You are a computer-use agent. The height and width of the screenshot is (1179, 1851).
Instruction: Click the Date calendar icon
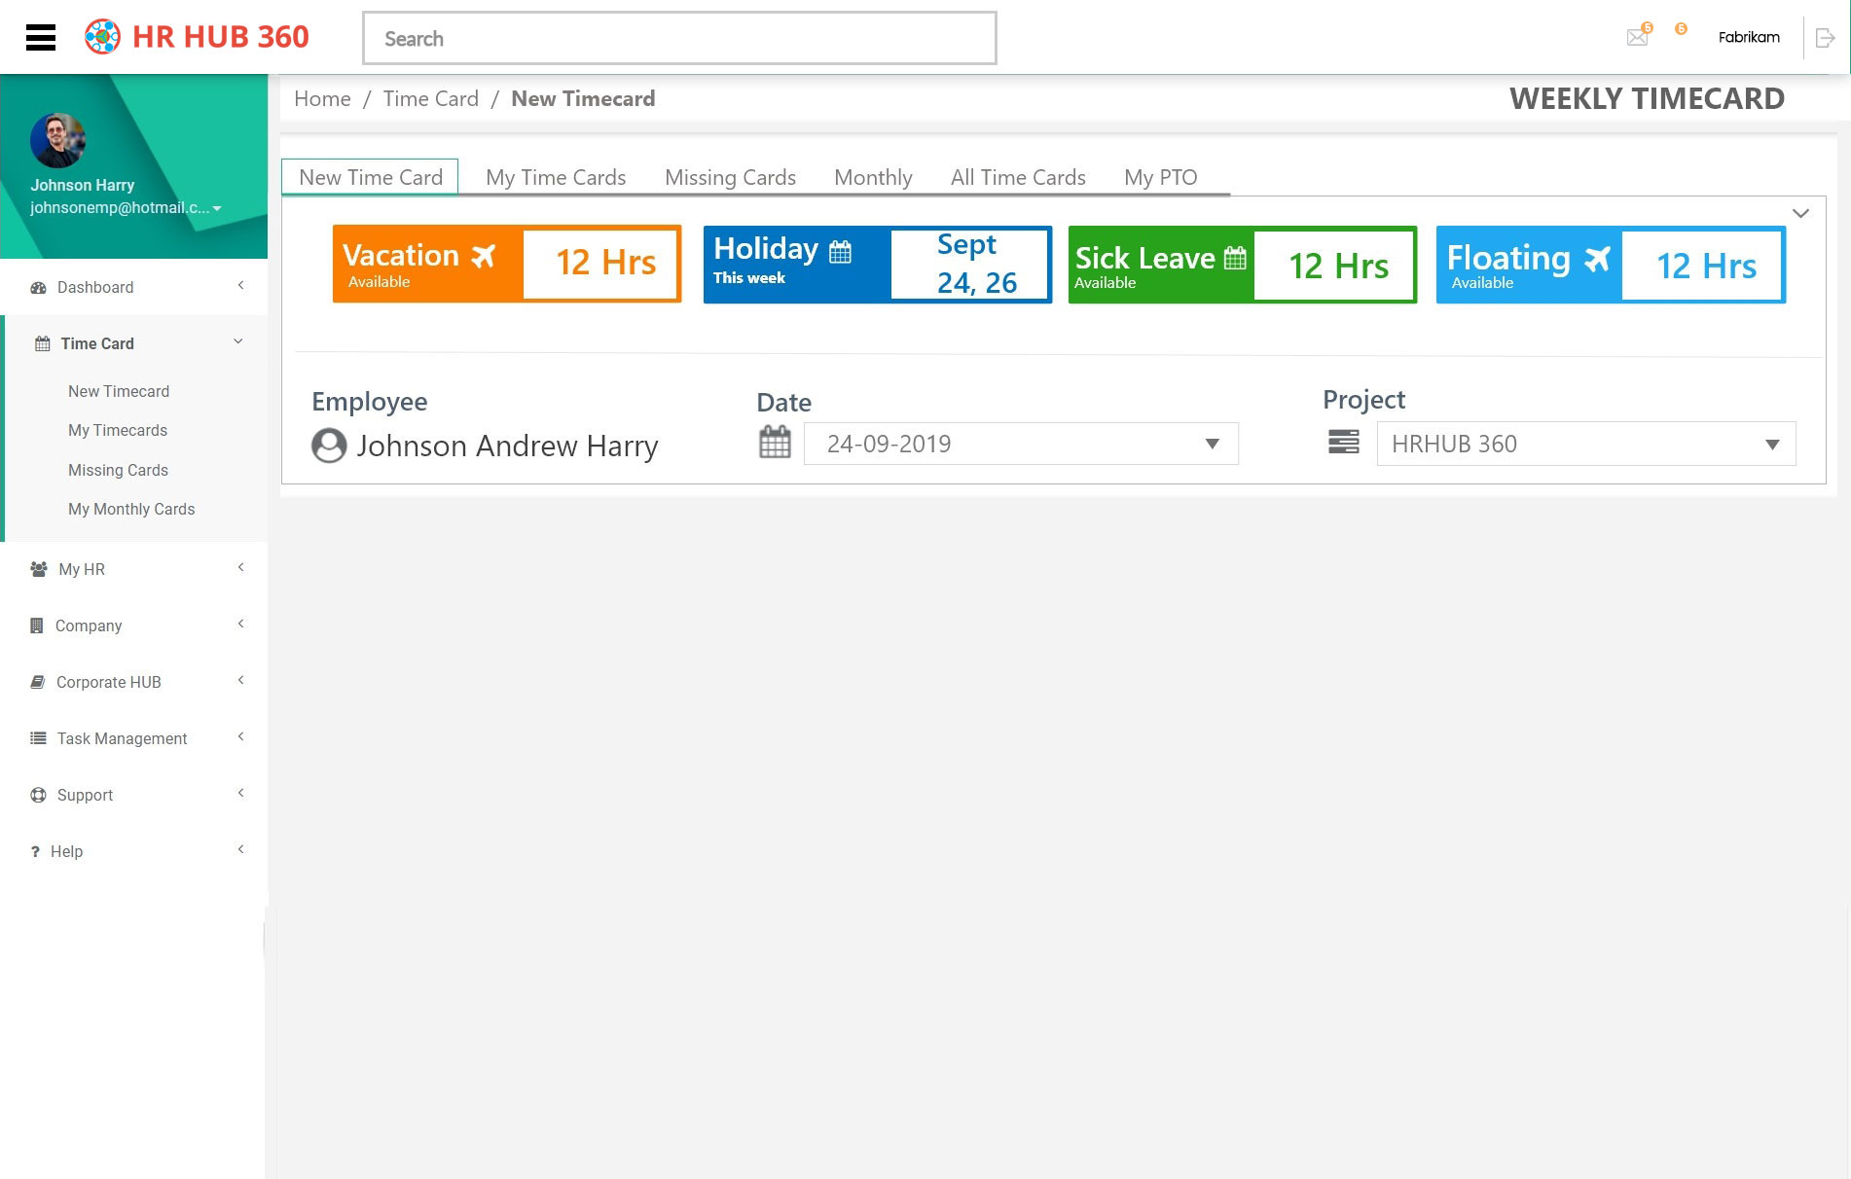(x=775, y=442)
